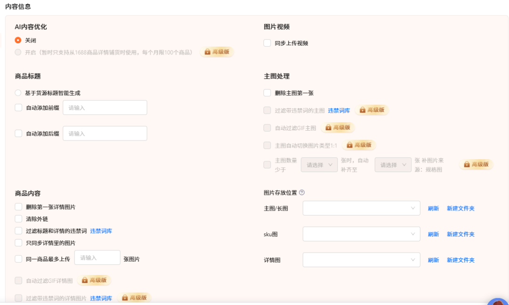Viewport: 509px width, 305px height.
Task: Click the 自动添加后缀 input field
Action: 105,133
